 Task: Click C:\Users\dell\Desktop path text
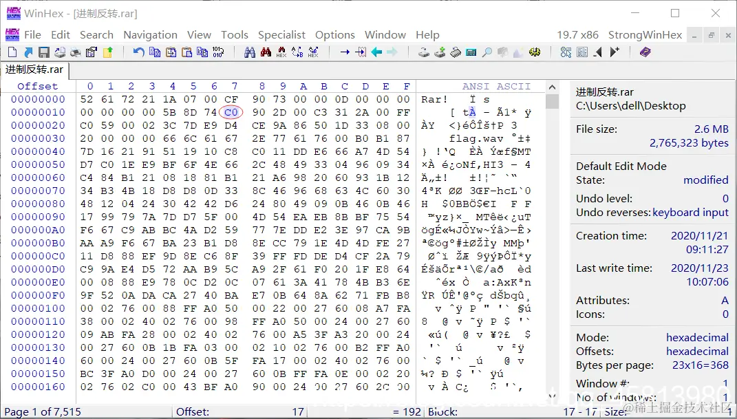631,106
